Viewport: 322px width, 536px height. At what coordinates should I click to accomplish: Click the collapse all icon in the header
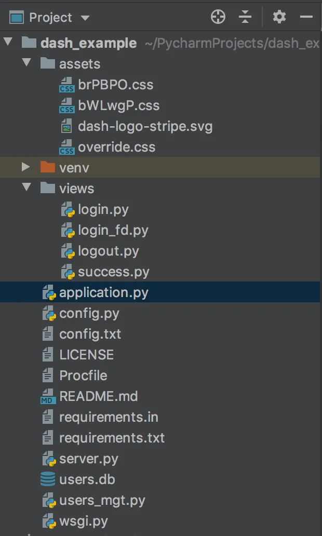245,17
